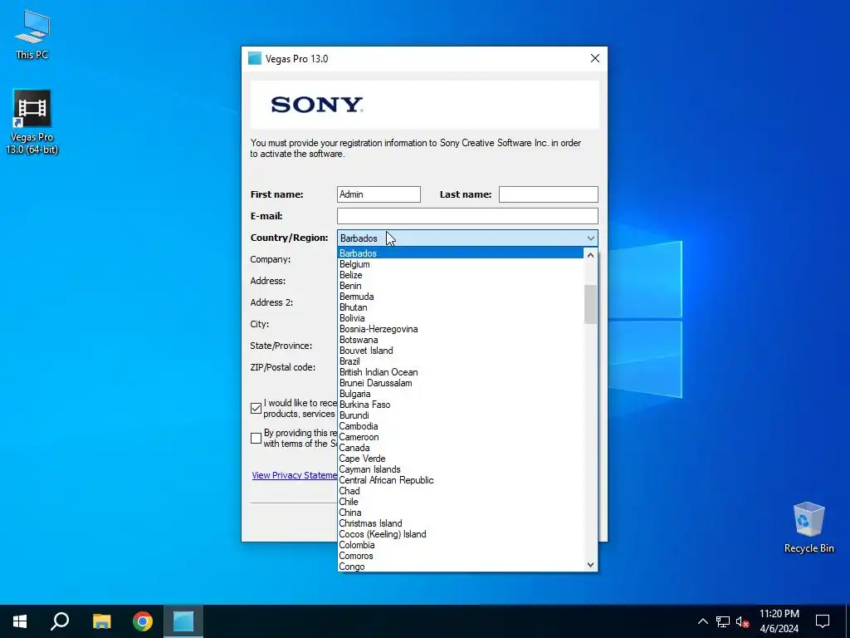Select Cambodia in the dropdown
This screenshot has height=638, width=850.
461,426
